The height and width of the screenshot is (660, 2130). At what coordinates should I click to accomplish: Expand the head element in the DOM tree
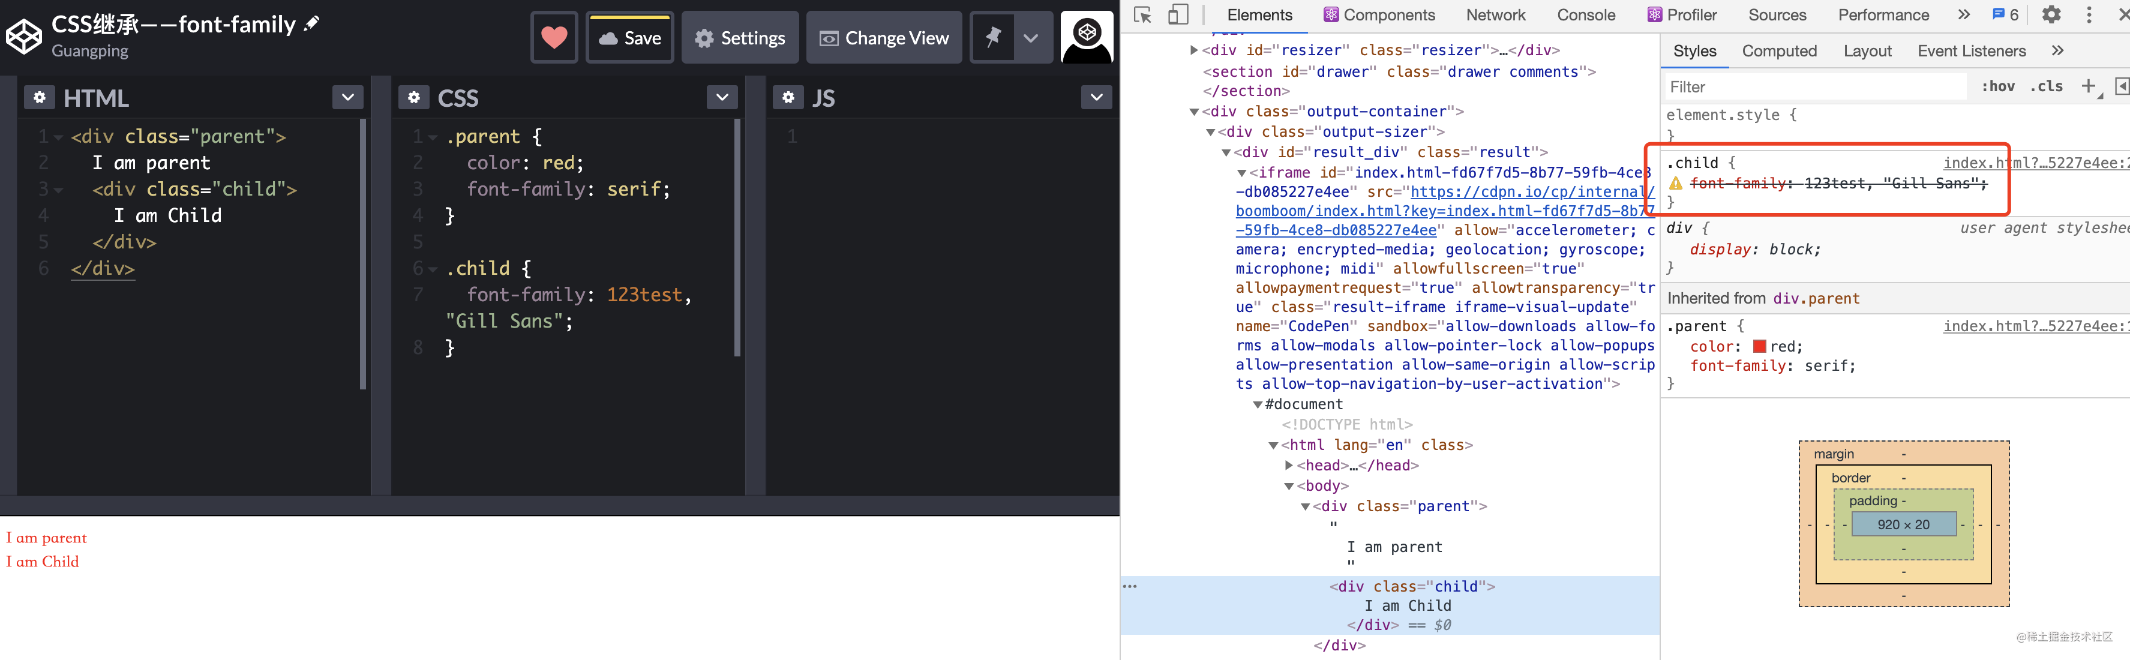(1288, 465)
